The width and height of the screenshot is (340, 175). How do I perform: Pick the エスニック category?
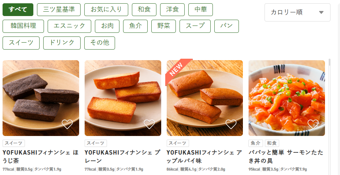(69, 26)
